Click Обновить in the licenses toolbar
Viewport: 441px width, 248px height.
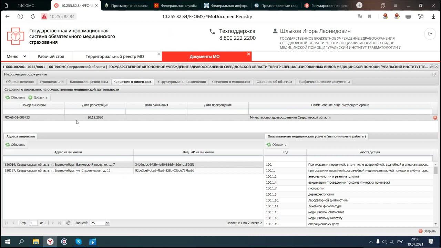click(x=15, y=97)
